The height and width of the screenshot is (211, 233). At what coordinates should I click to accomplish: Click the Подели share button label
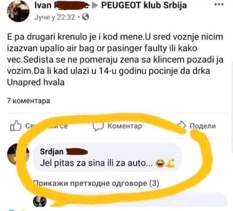pyautogui.click(x=203, y=126)
